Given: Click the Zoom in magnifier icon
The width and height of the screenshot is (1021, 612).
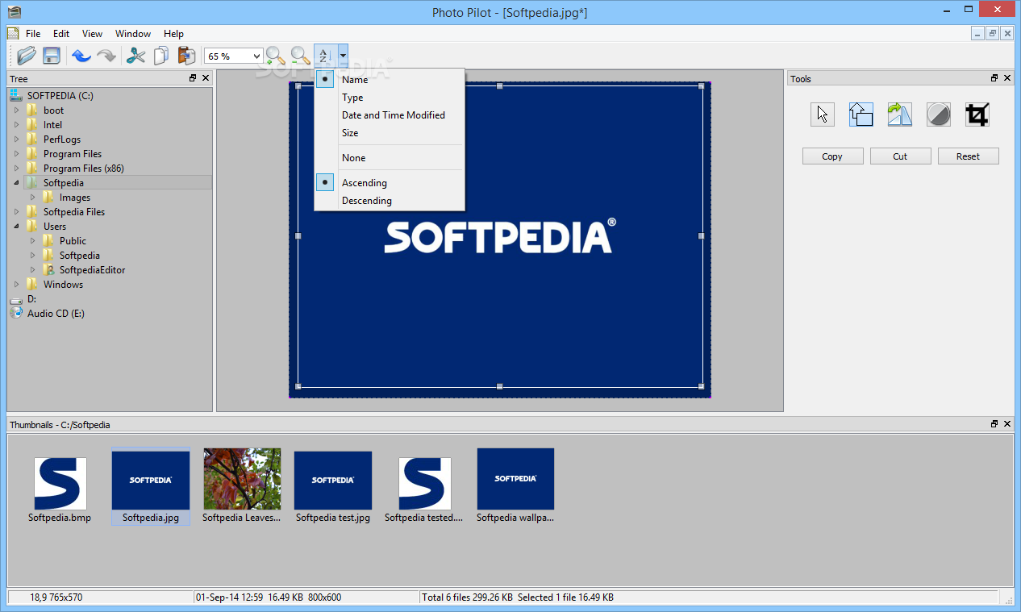Looking at the screenshot, I should [x=276, y=56].
